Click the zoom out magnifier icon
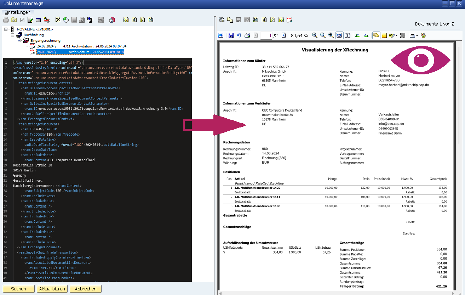 click(314, 35)
